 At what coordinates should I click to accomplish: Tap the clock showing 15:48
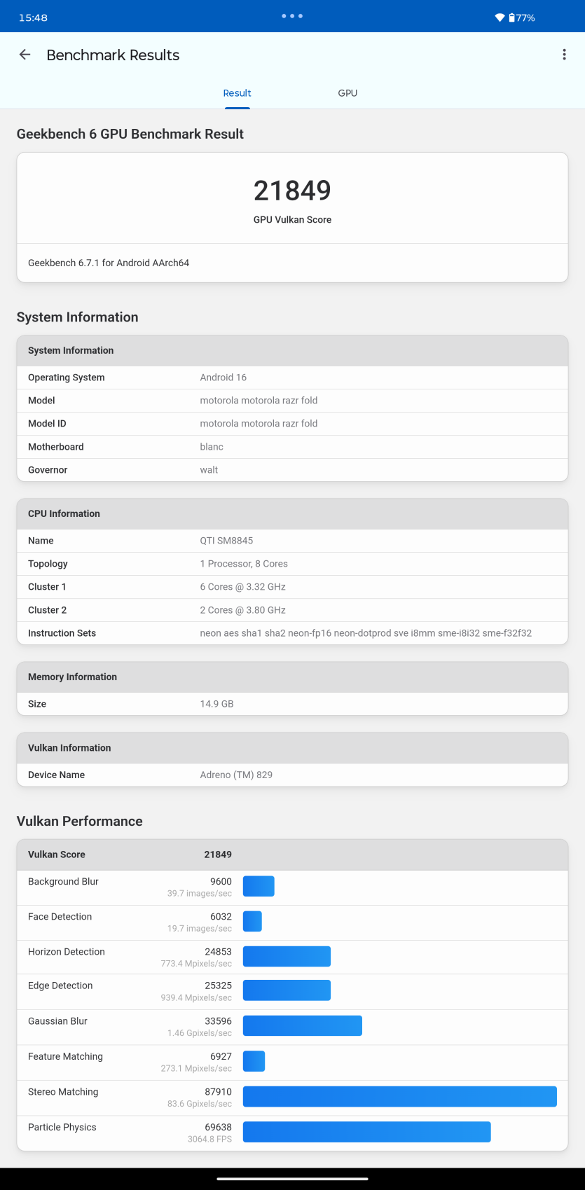point(33,18)
